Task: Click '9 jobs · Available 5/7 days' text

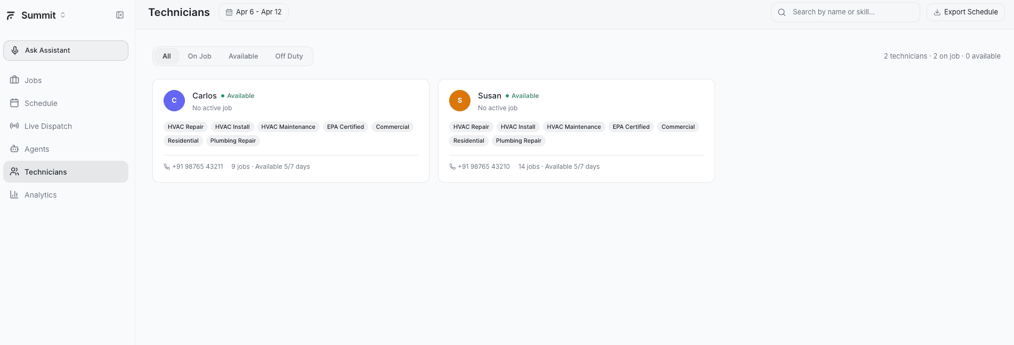Action: pos(271,167)
